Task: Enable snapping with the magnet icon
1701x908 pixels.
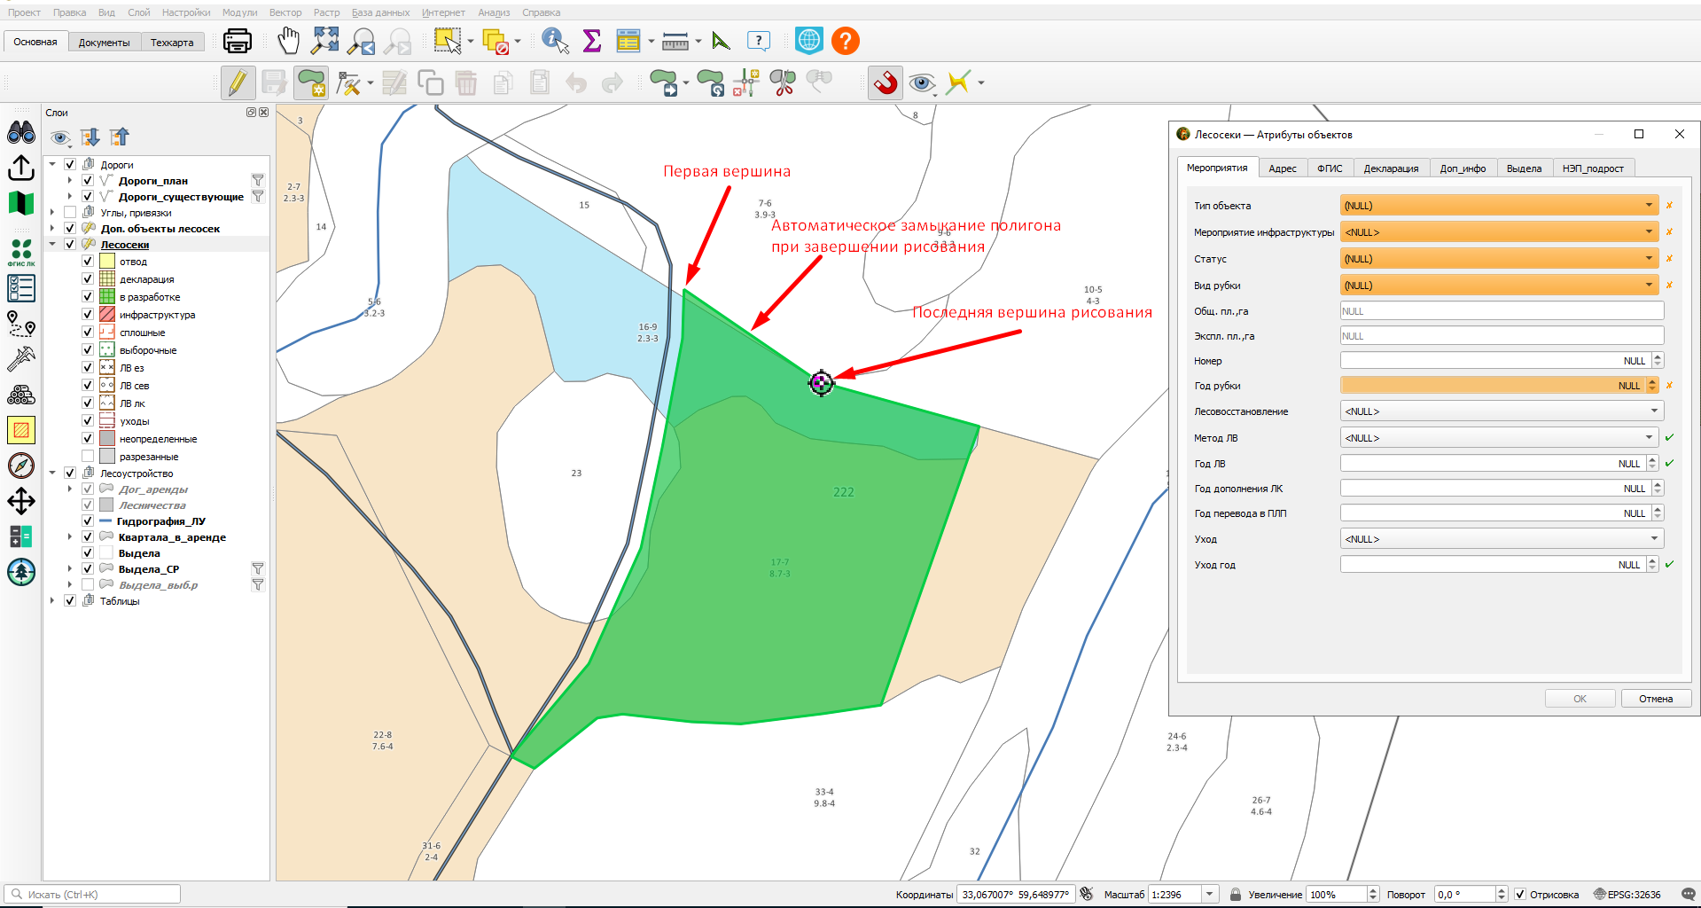Action: 886,83
